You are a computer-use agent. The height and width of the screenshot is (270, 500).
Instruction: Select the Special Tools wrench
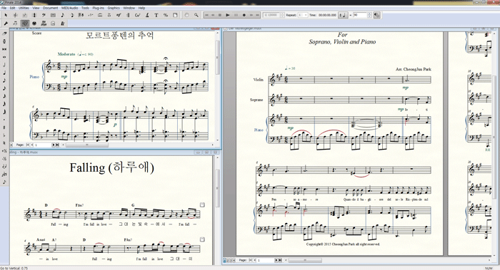tap(6, 24)
